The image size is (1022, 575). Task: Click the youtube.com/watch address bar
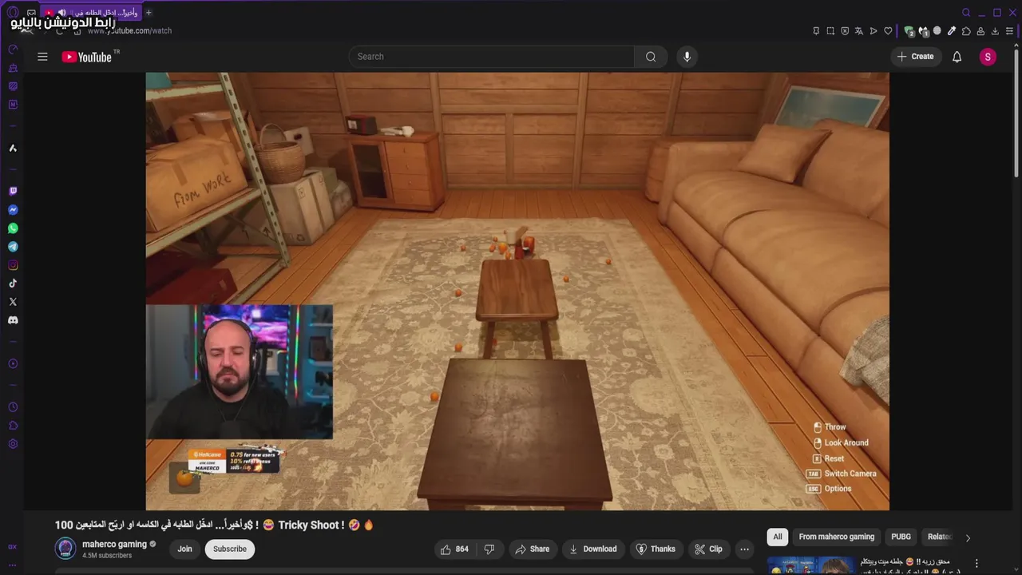[129, 31]
